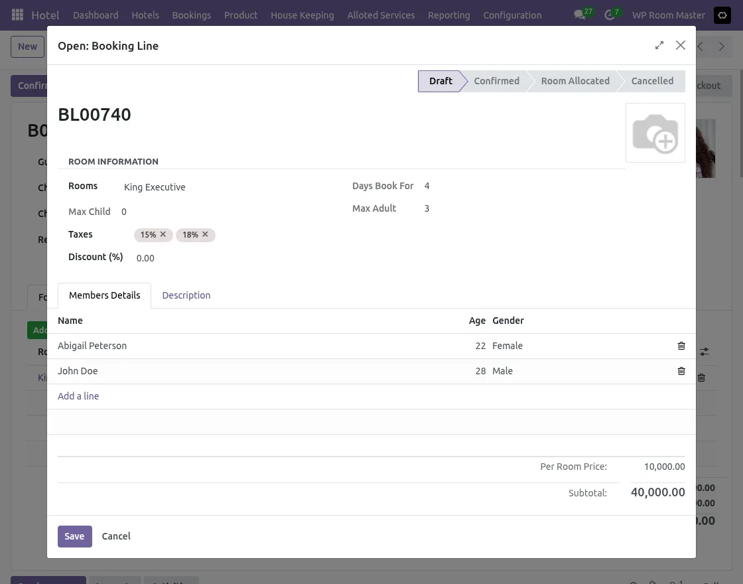Viewport: 743px width, 584px height.
Task: Click the New button
Action: (x=27, y=46)
